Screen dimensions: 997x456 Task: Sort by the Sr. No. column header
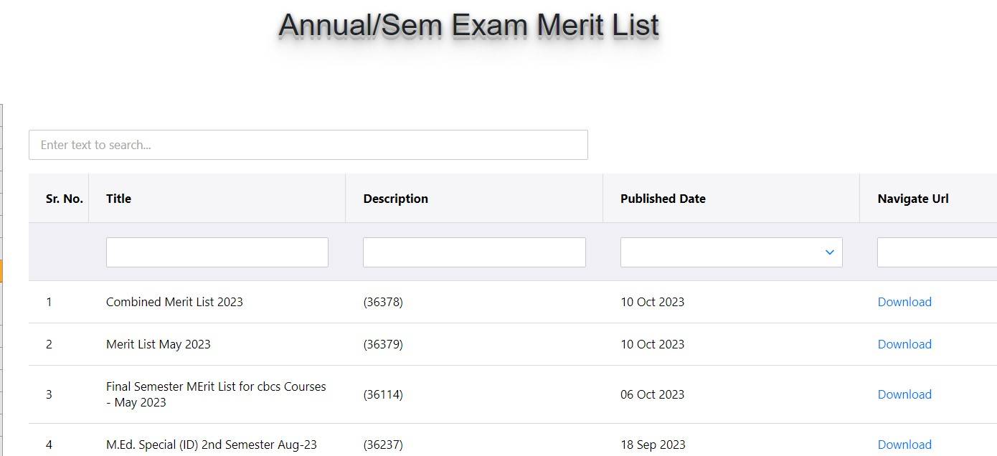(x=64, y=199)
